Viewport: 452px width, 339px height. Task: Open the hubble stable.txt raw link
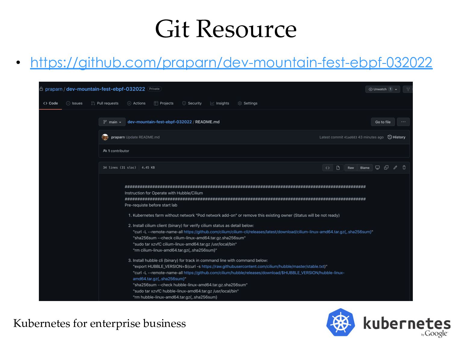click(264, 267)
